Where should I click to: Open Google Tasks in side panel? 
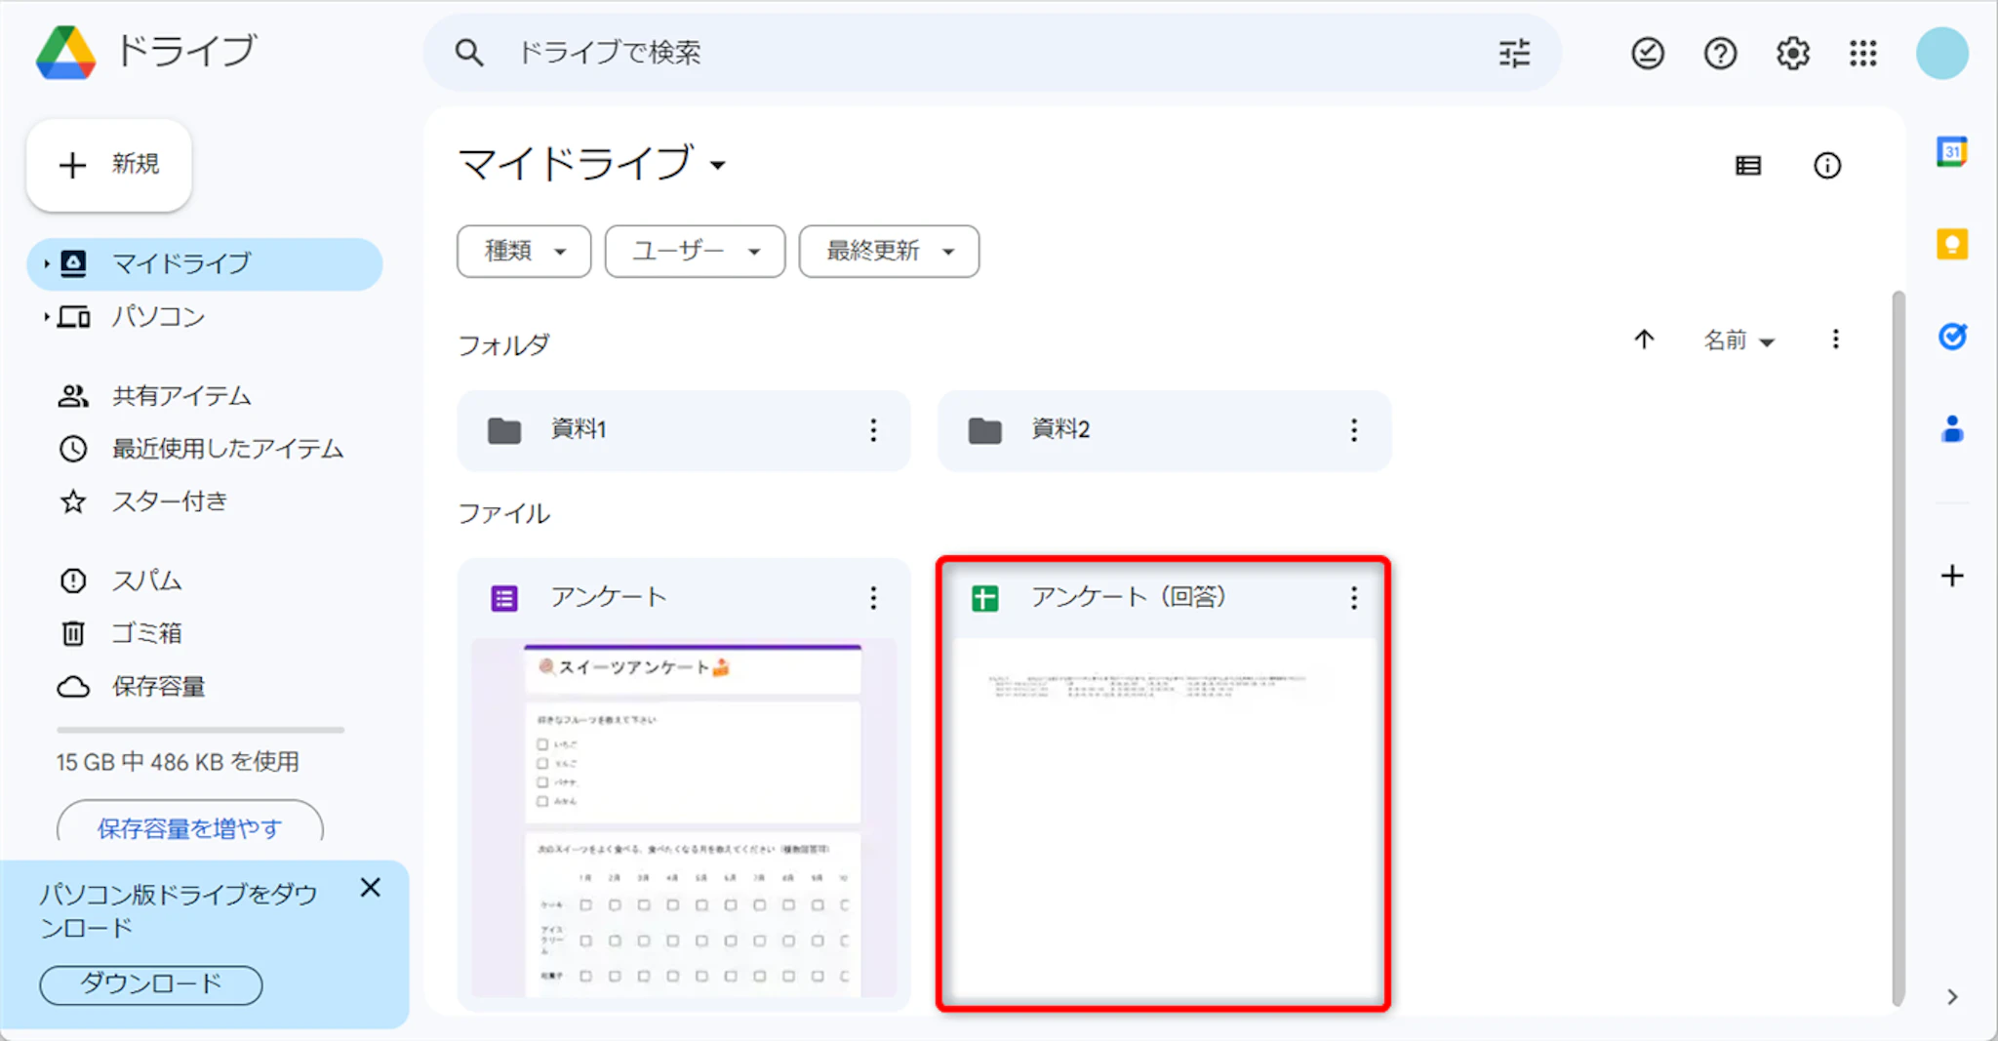[1951, 337]
